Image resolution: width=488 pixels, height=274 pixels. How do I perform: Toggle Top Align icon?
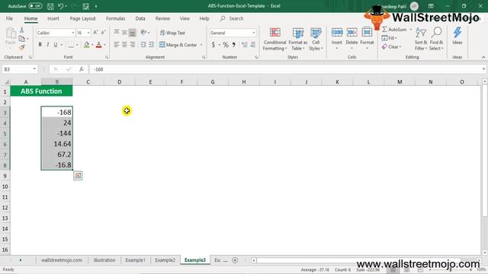pos(117,32)
